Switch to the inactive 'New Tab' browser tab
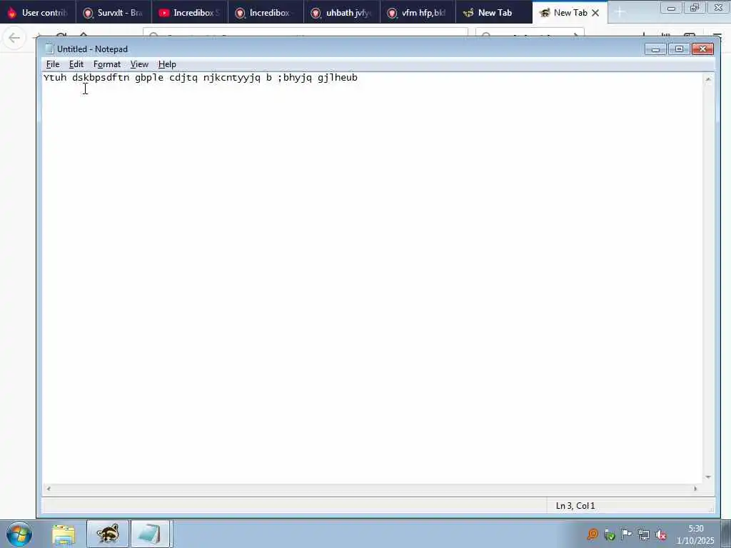This screenshot has height=548, width=731. click(494, 13)
